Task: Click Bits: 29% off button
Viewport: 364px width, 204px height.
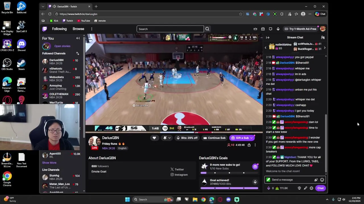Action: (187, 138)
